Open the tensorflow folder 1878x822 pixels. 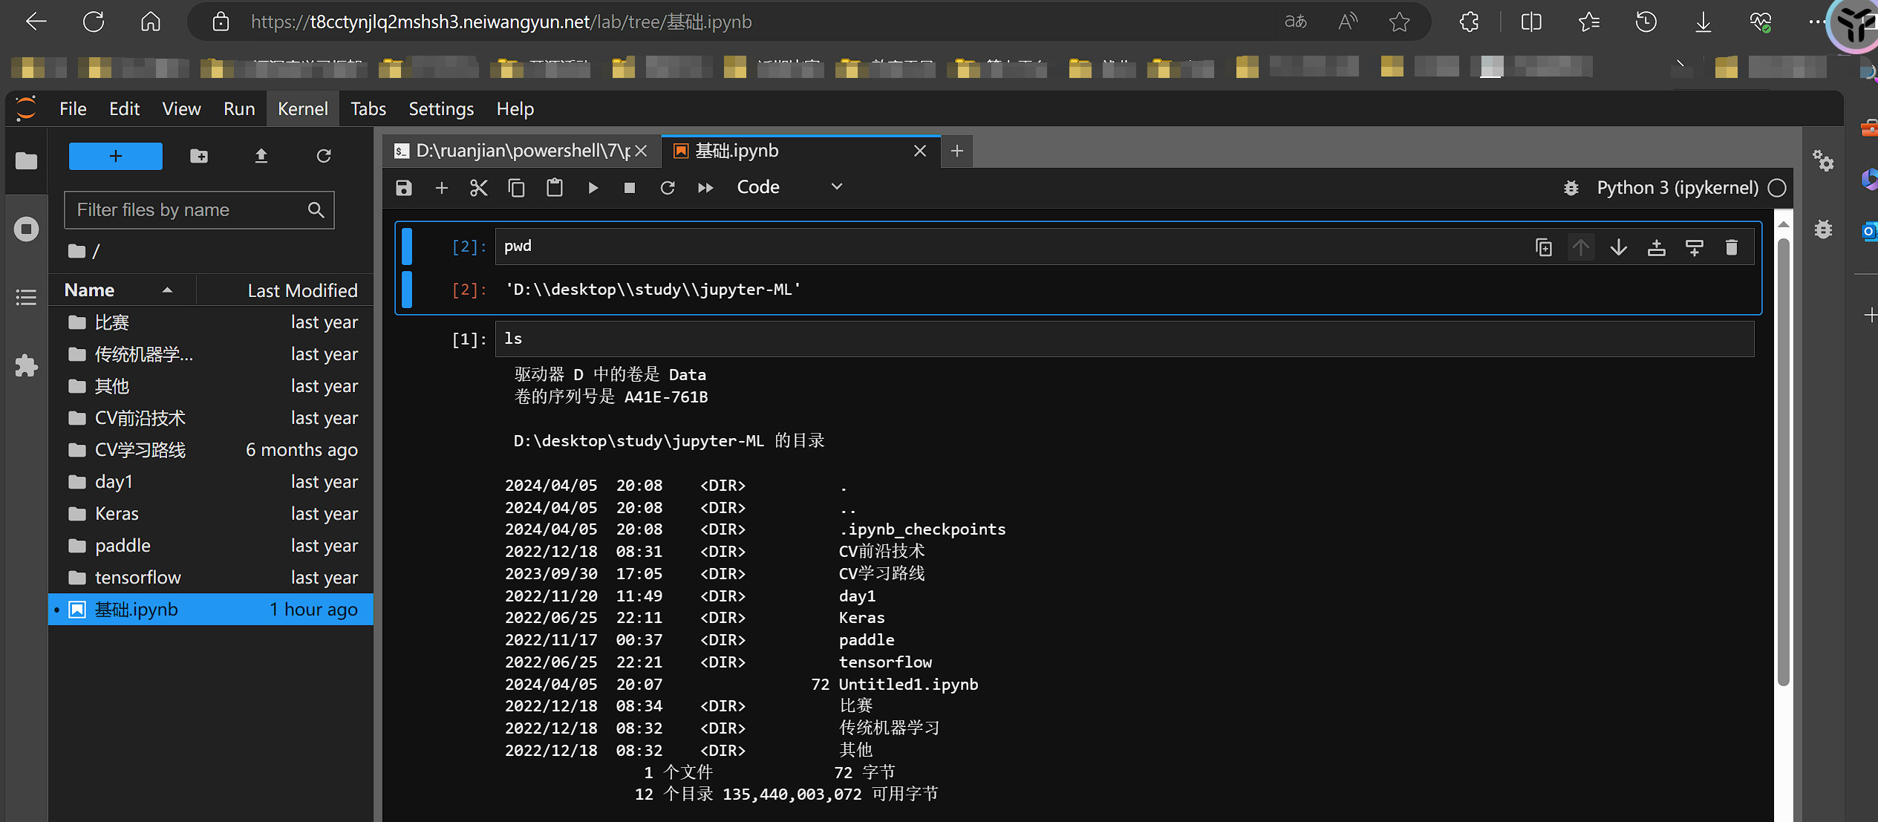[x=137, y=577]
